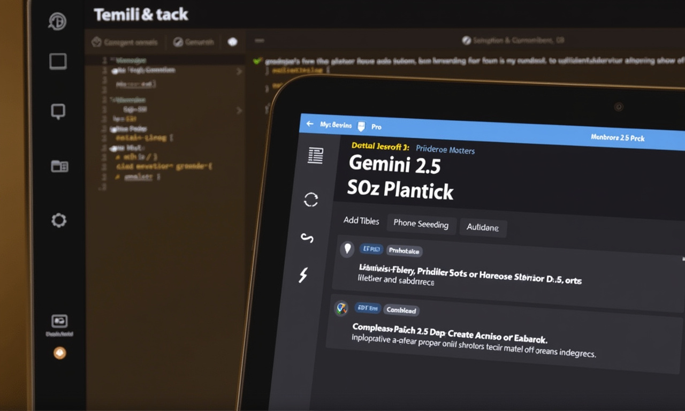Click the icon beside the blurred "Comgent" toolbar label
685x411 pixels.
point(97,42)
